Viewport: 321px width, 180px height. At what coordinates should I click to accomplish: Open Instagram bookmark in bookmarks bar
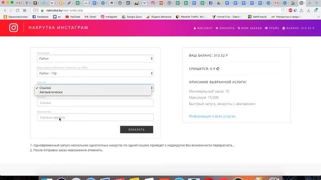pos(109,16)
